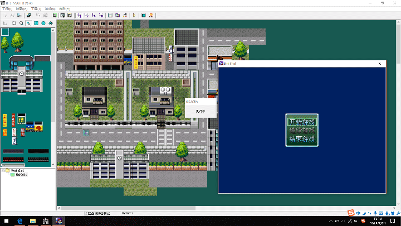Click the Save Project toolbar icon
This screenshot has height=226, width=401.
[x=21, y=15]
